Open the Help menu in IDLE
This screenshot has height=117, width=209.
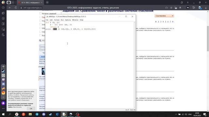click(81, 20)
